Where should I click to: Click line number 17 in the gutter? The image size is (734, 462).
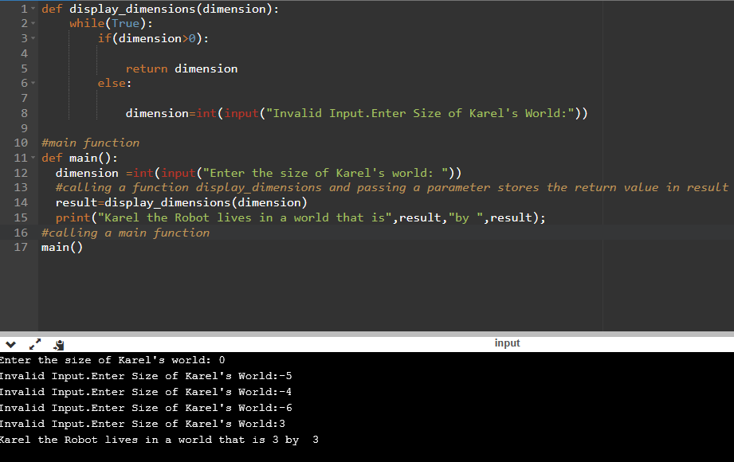coord(21,247)
